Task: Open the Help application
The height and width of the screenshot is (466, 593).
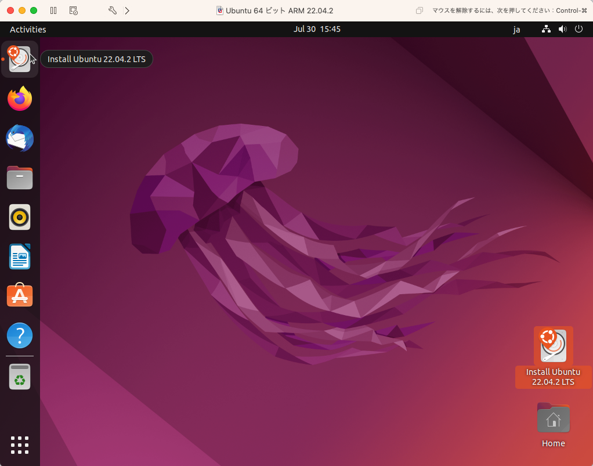Action: point(20,335)
